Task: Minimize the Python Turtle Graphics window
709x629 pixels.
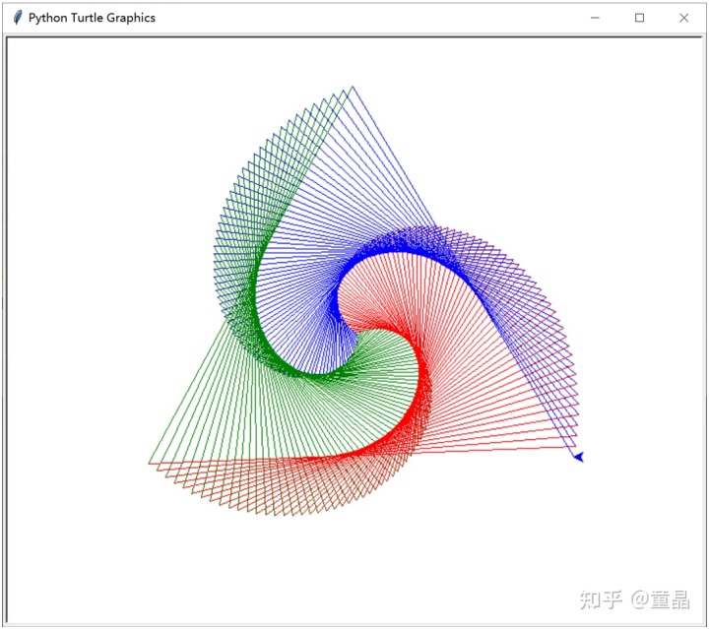Action: pyautogui.click(x=595, y=18)
